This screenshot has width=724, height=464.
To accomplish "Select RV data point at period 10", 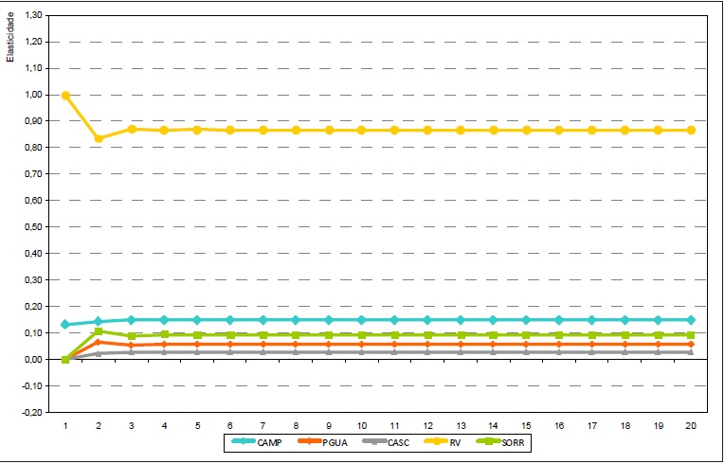I will pyautogui.click(x=362, y=130).
